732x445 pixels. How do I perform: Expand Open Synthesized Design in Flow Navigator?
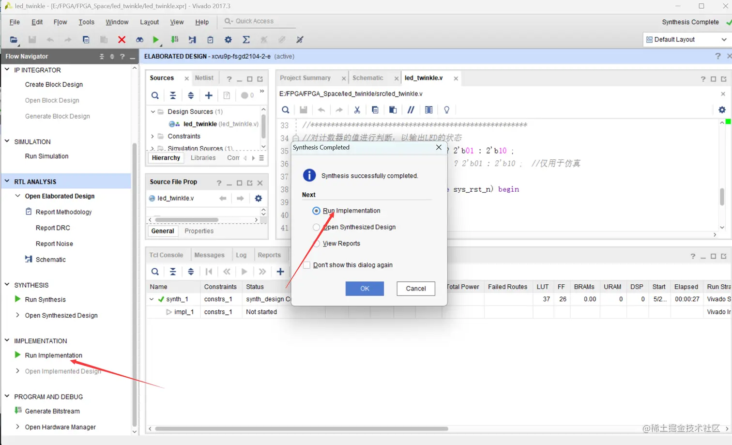pos(18,315)
